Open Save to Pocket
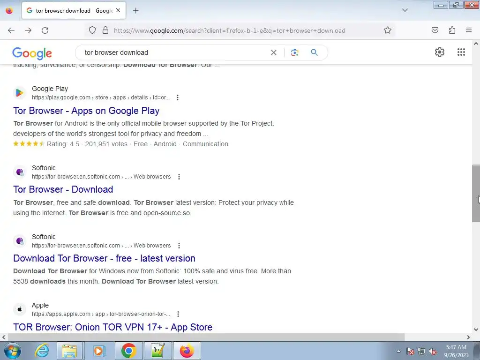480x360 pixels. [435, 30]
